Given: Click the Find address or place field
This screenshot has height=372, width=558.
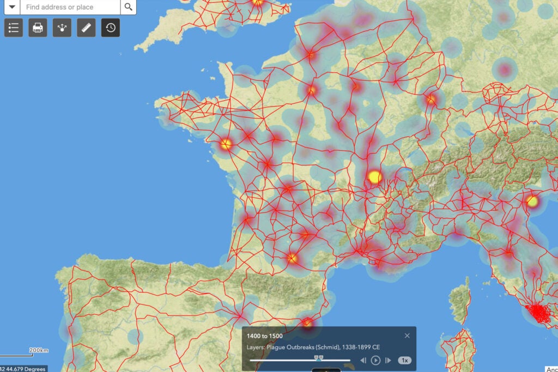Looking at the screenshot, I should 71,7.
